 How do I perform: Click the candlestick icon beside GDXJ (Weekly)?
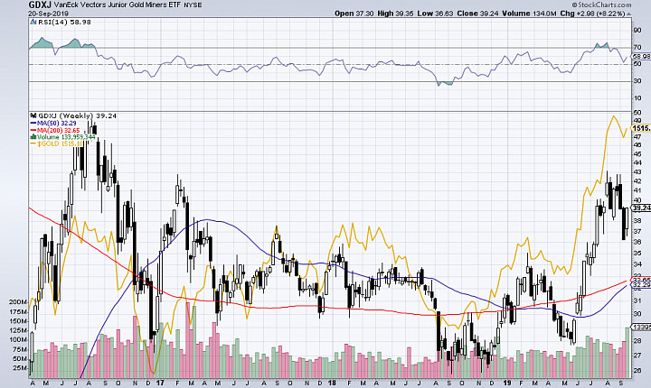tap(33, 116)
